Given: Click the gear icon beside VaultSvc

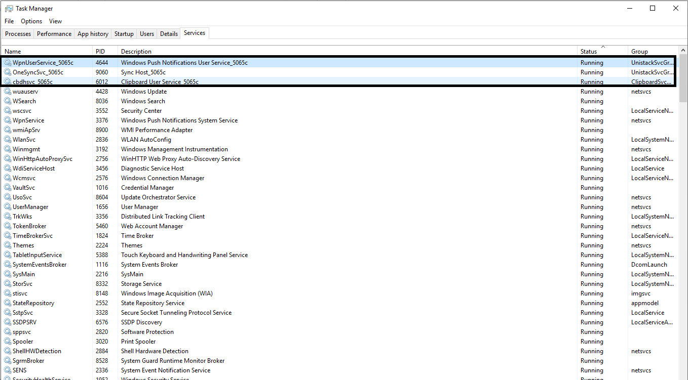Looking at the screenshot, I should (x=8, y=188).
